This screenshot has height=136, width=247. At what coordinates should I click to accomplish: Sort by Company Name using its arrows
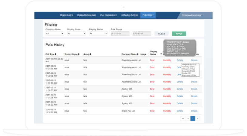[137, 54]
